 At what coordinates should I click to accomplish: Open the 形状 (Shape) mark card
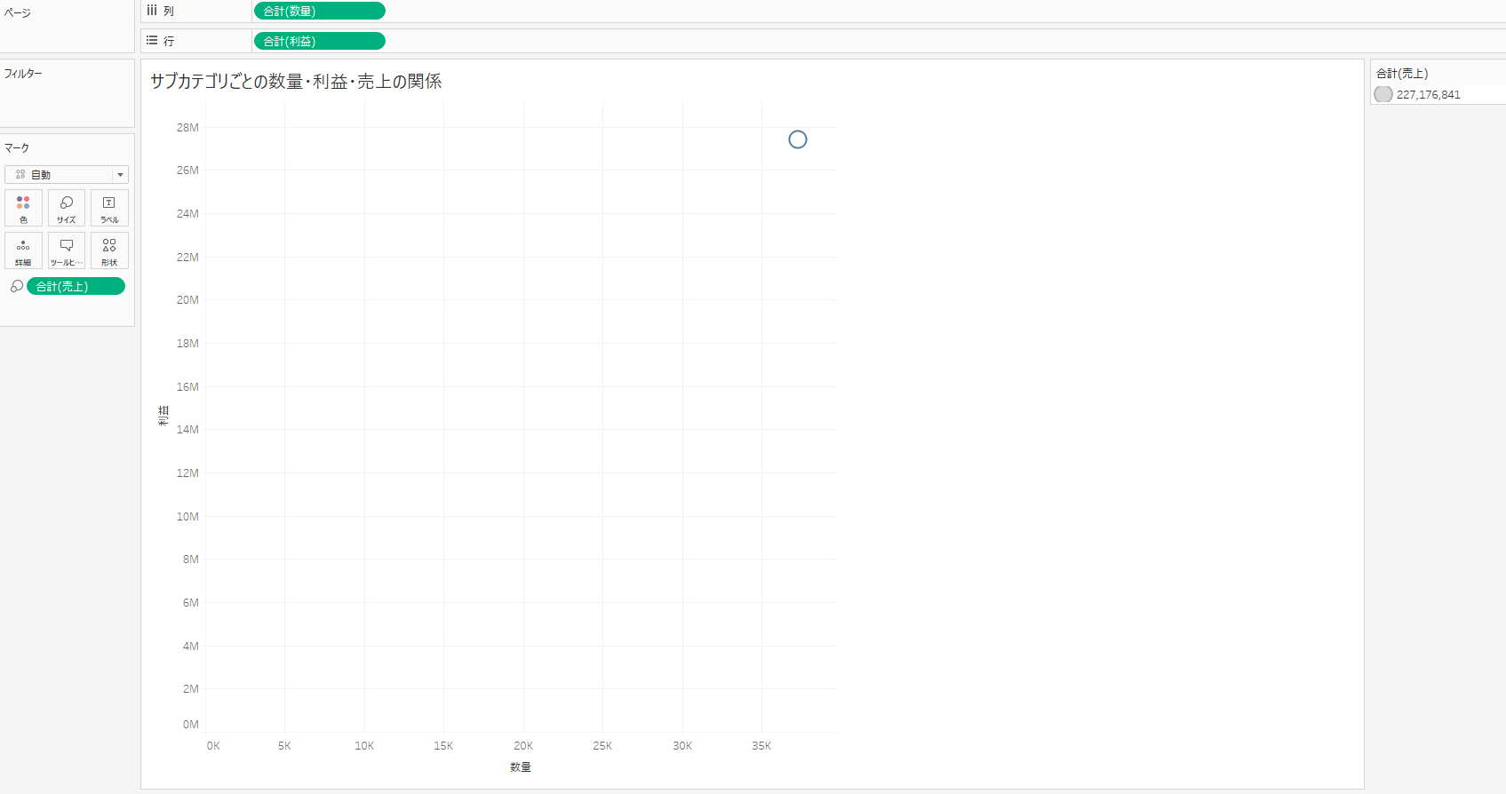[x=109, y=250]
